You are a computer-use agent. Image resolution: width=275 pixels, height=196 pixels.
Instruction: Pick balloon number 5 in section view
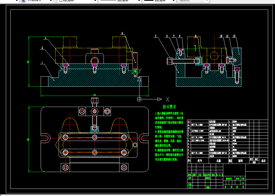156,36
